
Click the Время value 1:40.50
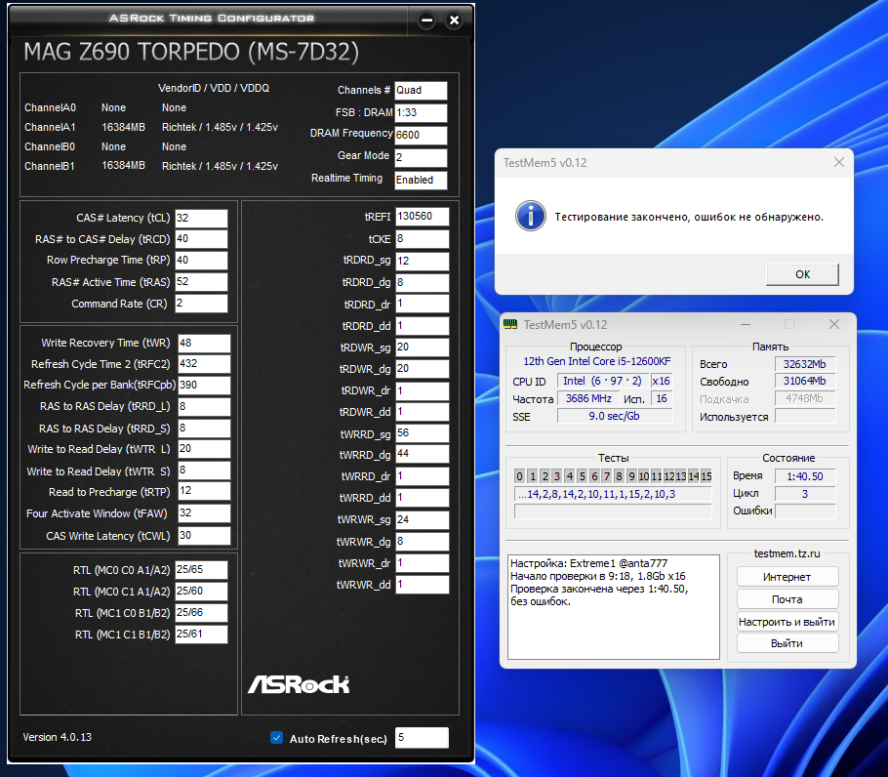805,476
